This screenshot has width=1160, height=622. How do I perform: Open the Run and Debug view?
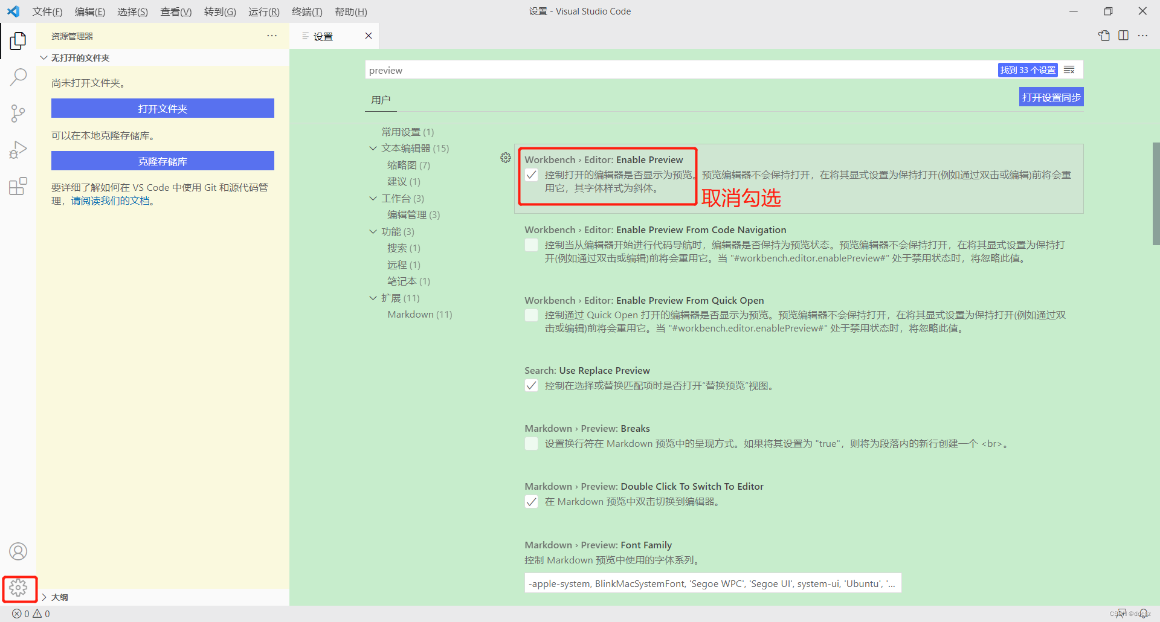(x=18, y=150)
